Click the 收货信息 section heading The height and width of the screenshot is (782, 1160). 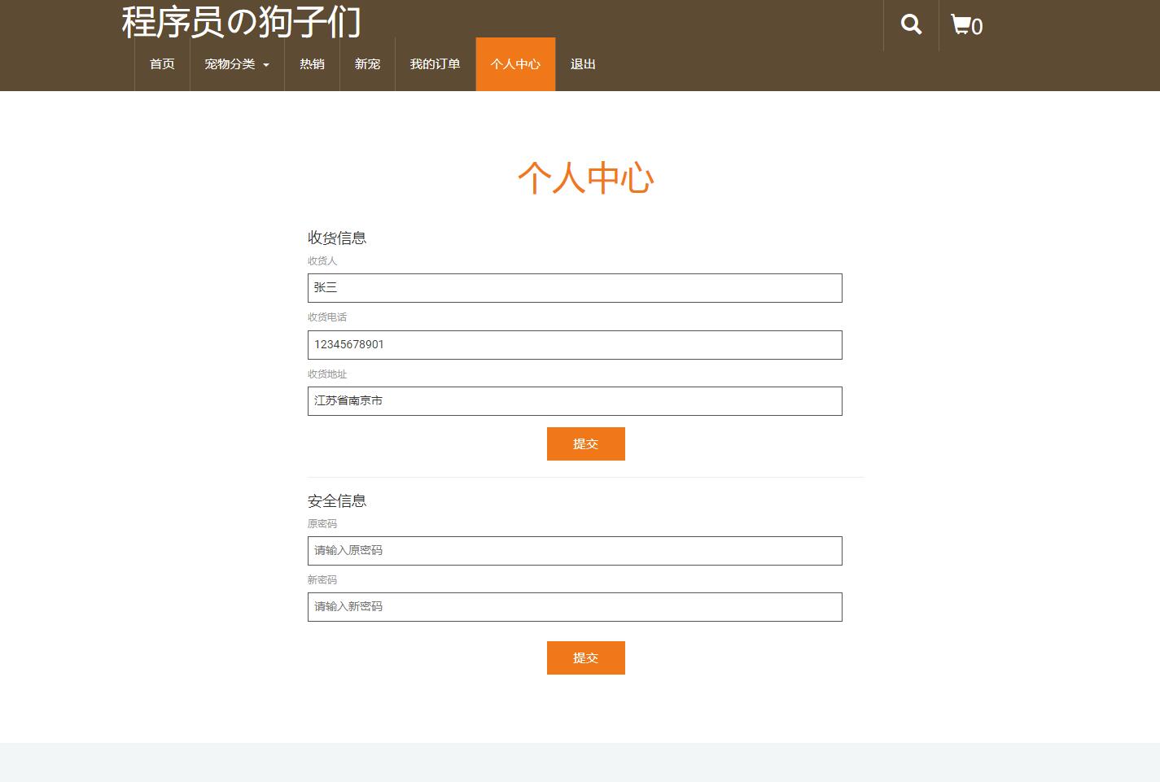pos(336,238)
